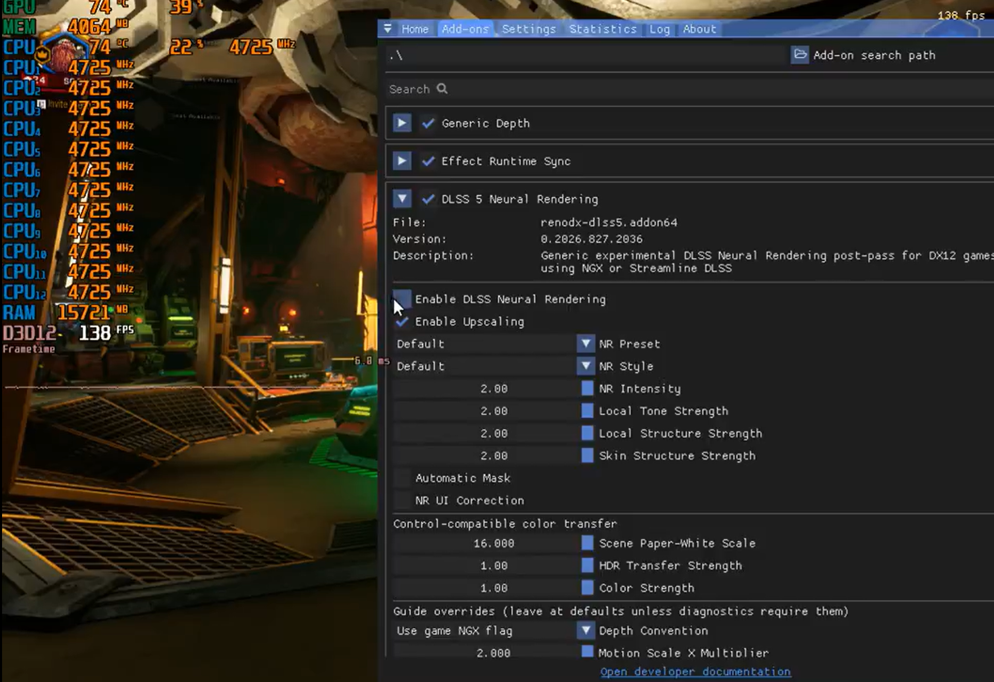994x682 pixels.
Task: Expand the Effect Runtime Sync add-on details
Action: [402, 161]
